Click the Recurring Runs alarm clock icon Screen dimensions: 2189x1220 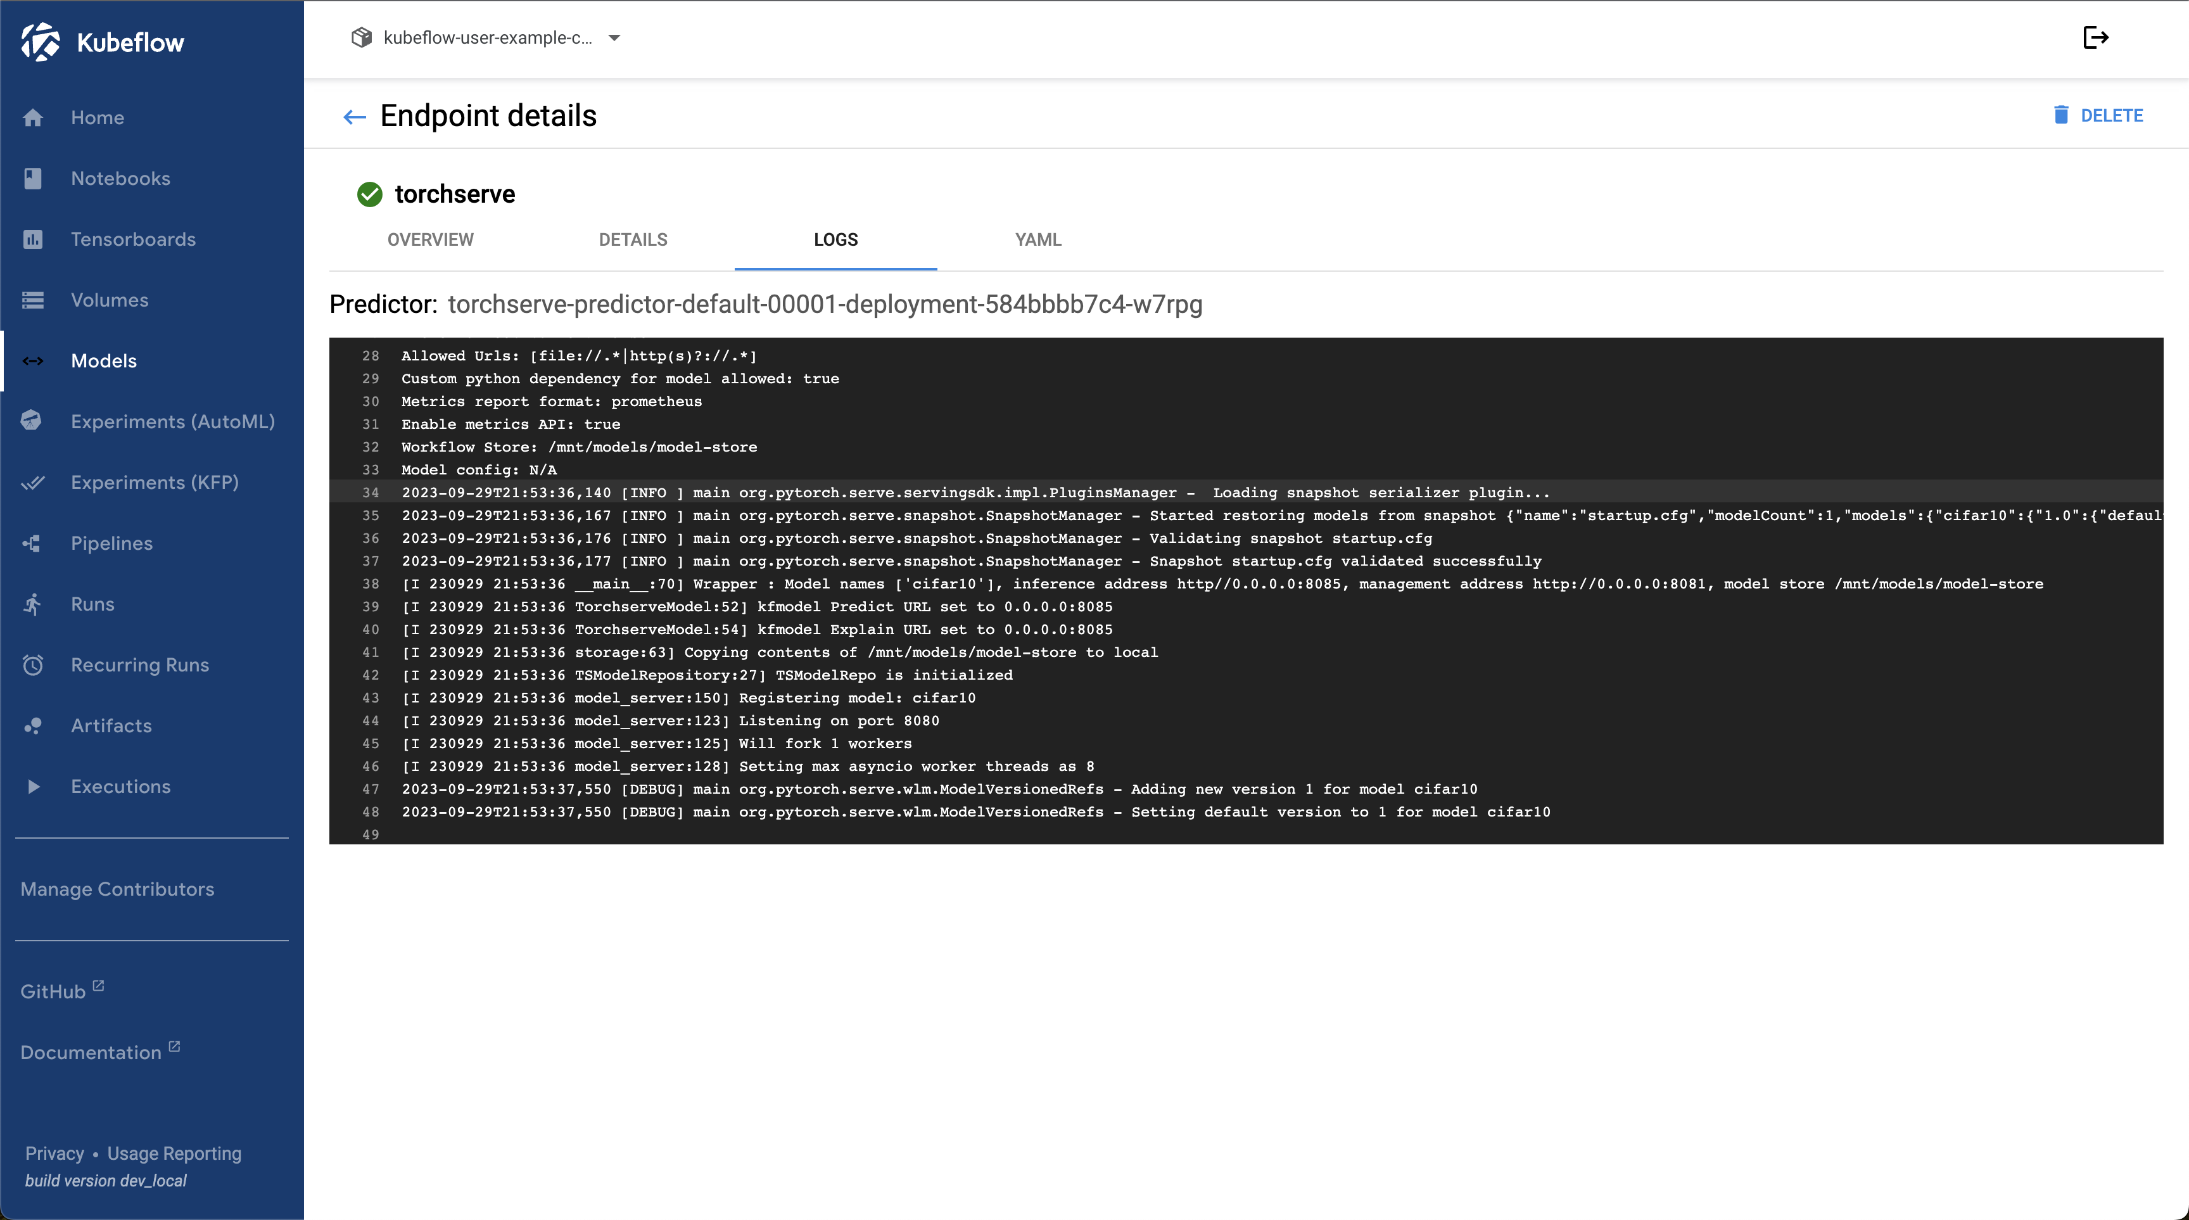33,665
